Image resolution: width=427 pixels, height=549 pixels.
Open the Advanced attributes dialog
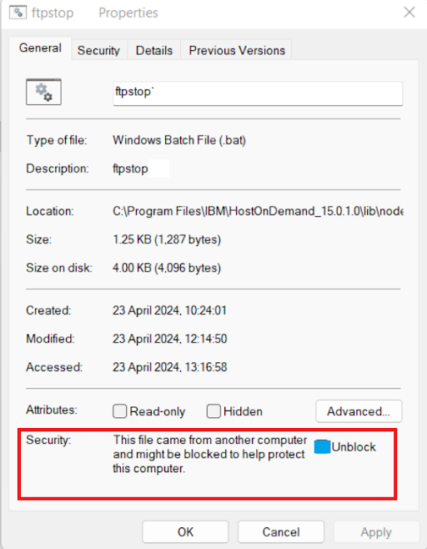(x=359, y=411)
